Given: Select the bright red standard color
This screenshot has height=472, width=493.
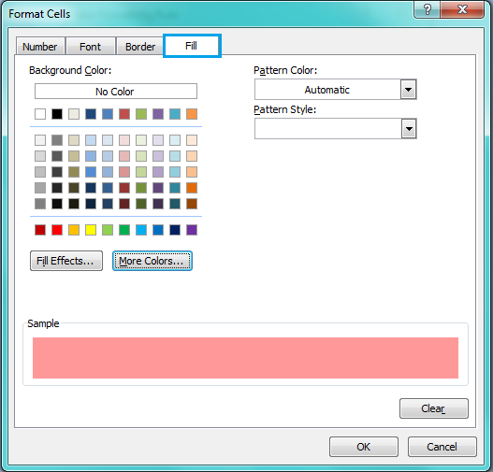Looking at the screenshot, I should (57, 230).
